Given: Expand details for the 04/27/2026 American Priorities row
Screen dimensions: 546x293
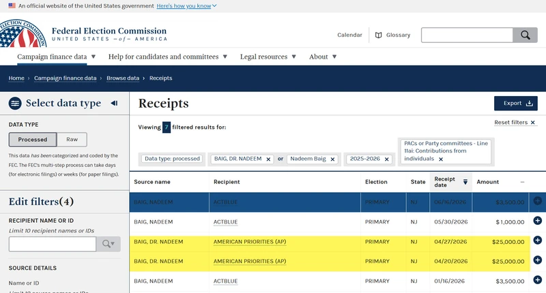Looking at the screenshot, I should (537, 240).
